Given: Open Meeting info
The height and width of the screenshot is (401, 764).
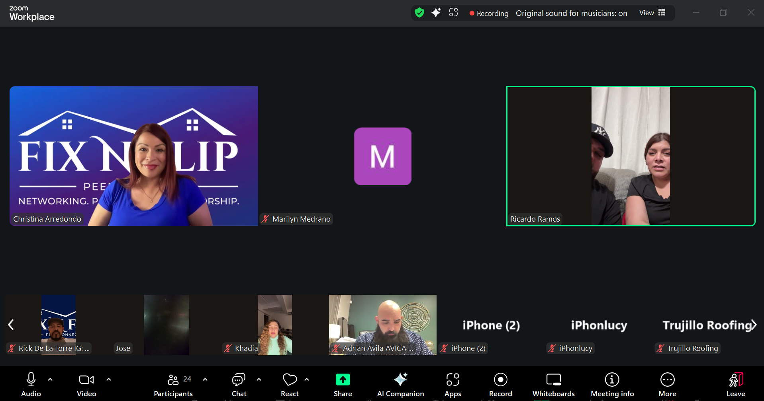Looking at the screenshot, I should click(612, 384).
